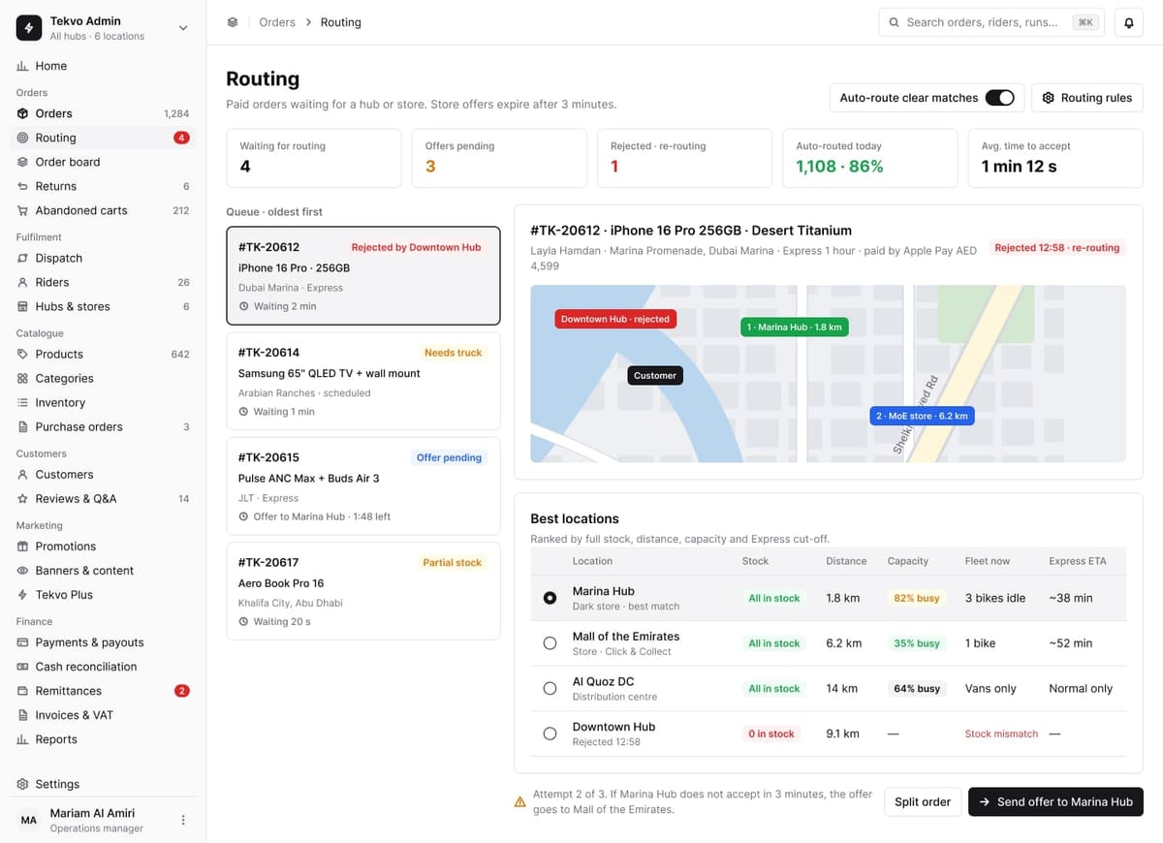
Task: Click Send offer to Marina Hub
Action: (x=1055, y=802)
